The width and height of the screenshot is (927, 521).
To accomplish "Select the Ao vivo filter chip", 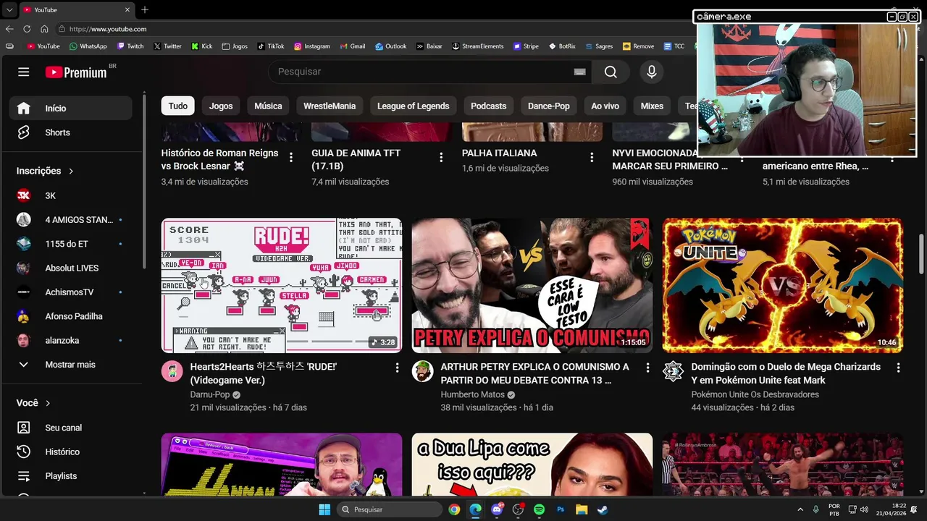I will [605, 106].
